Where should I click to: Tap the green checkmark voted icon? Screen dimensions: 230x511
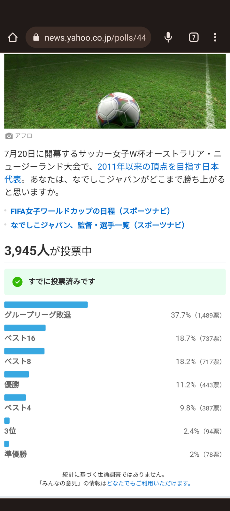pos(18,282)
